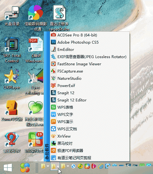Click the 黑马校对 horse icon
The image size is (153, 174).
tap(53, 143)
